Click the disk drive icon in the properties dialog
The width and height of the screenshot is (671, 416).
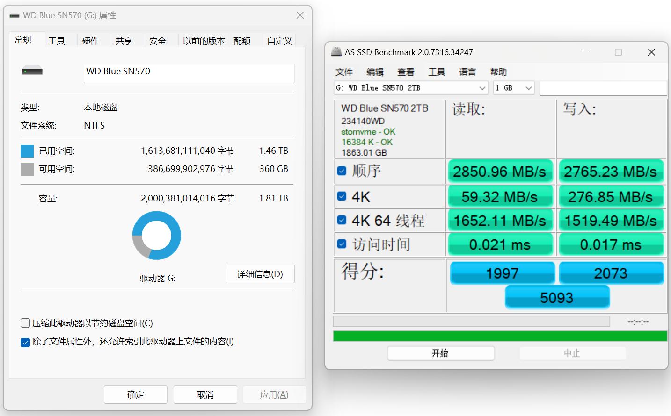click(32, 71)
